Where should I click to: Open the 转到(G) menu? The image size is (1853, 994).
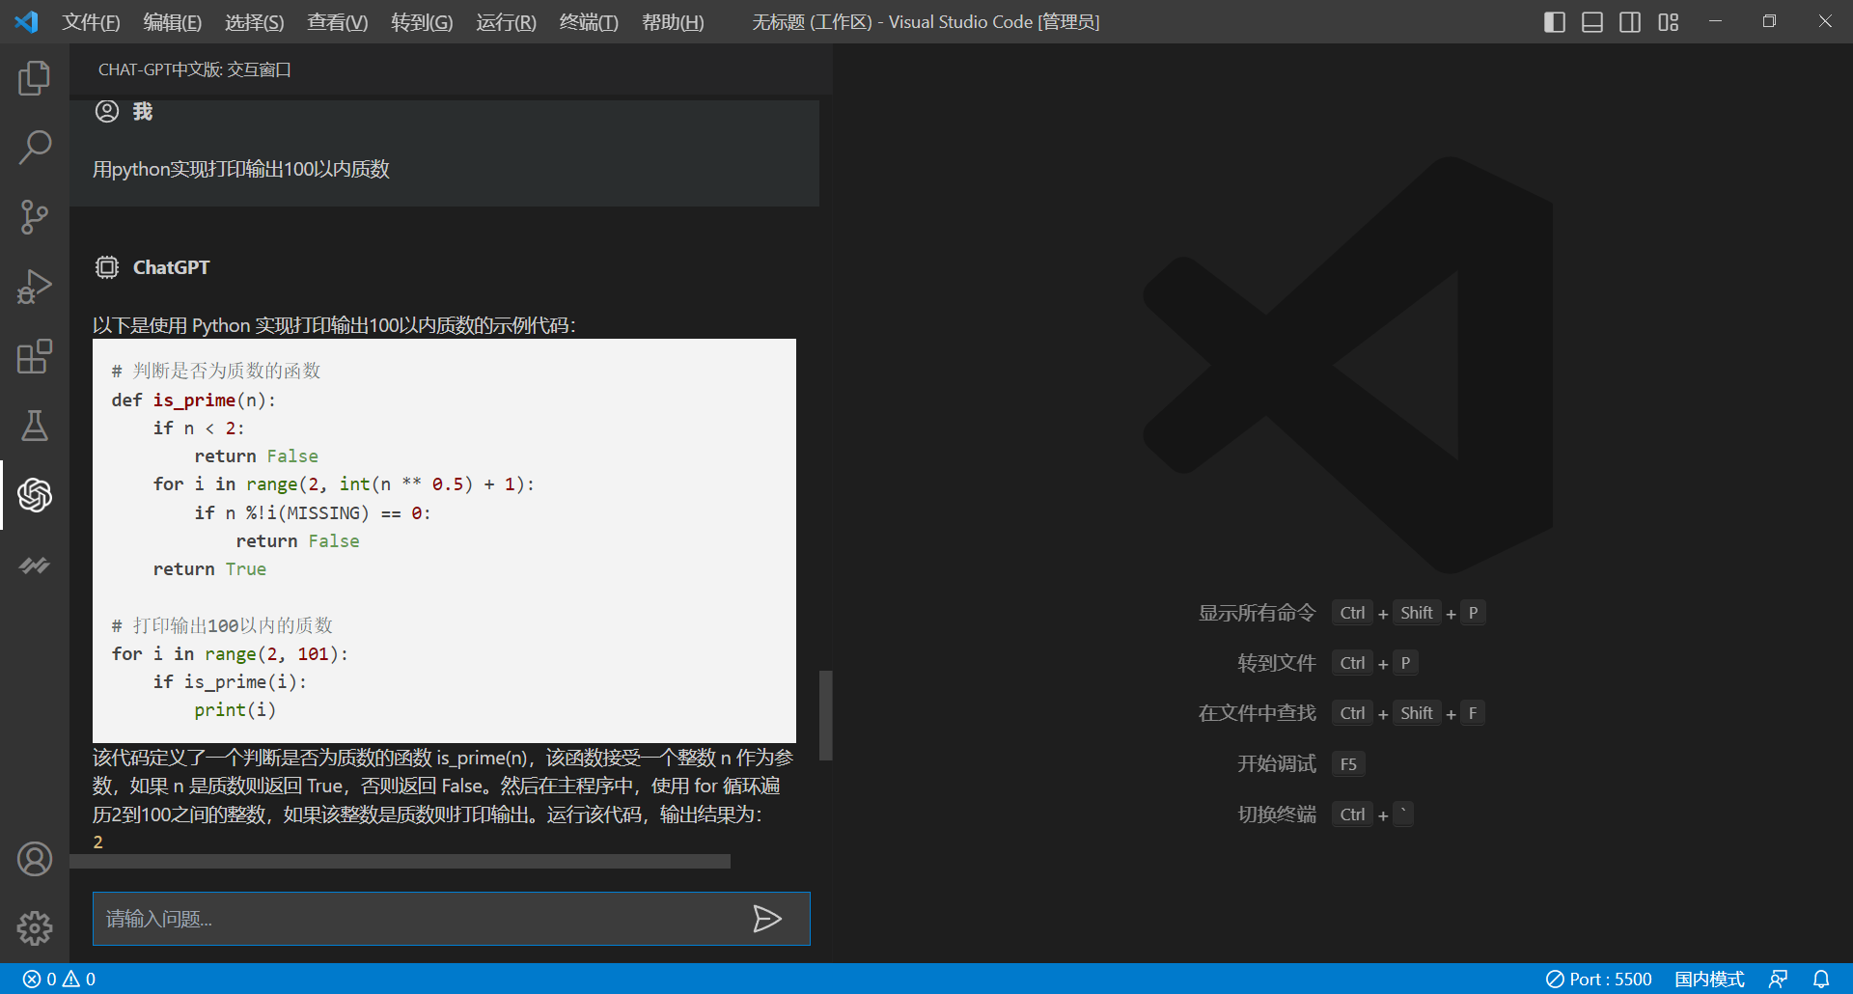tap(422, 21)
